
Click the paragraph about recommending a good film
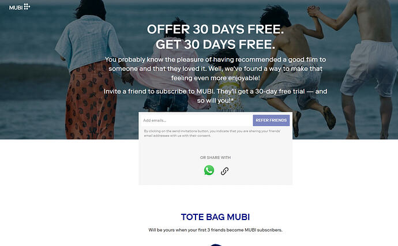coord(215,69)
